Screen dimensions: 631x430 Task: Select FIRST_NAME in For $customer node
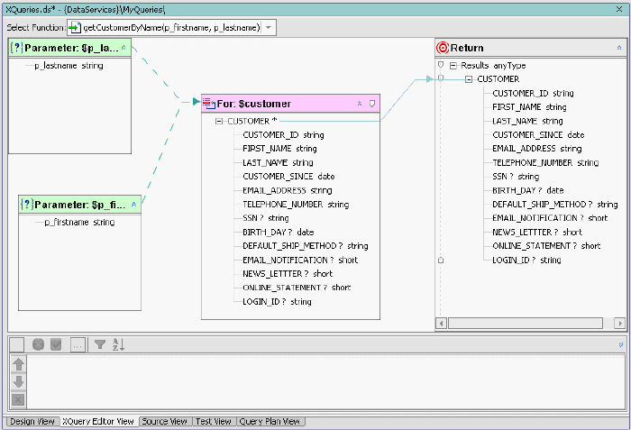pos(279,149)
